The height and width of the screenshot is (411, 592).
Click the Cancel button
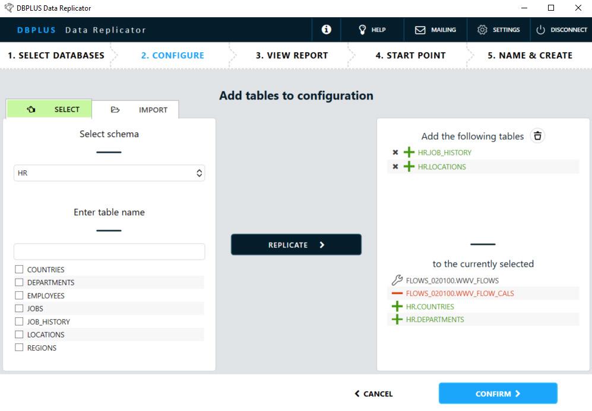373,394
